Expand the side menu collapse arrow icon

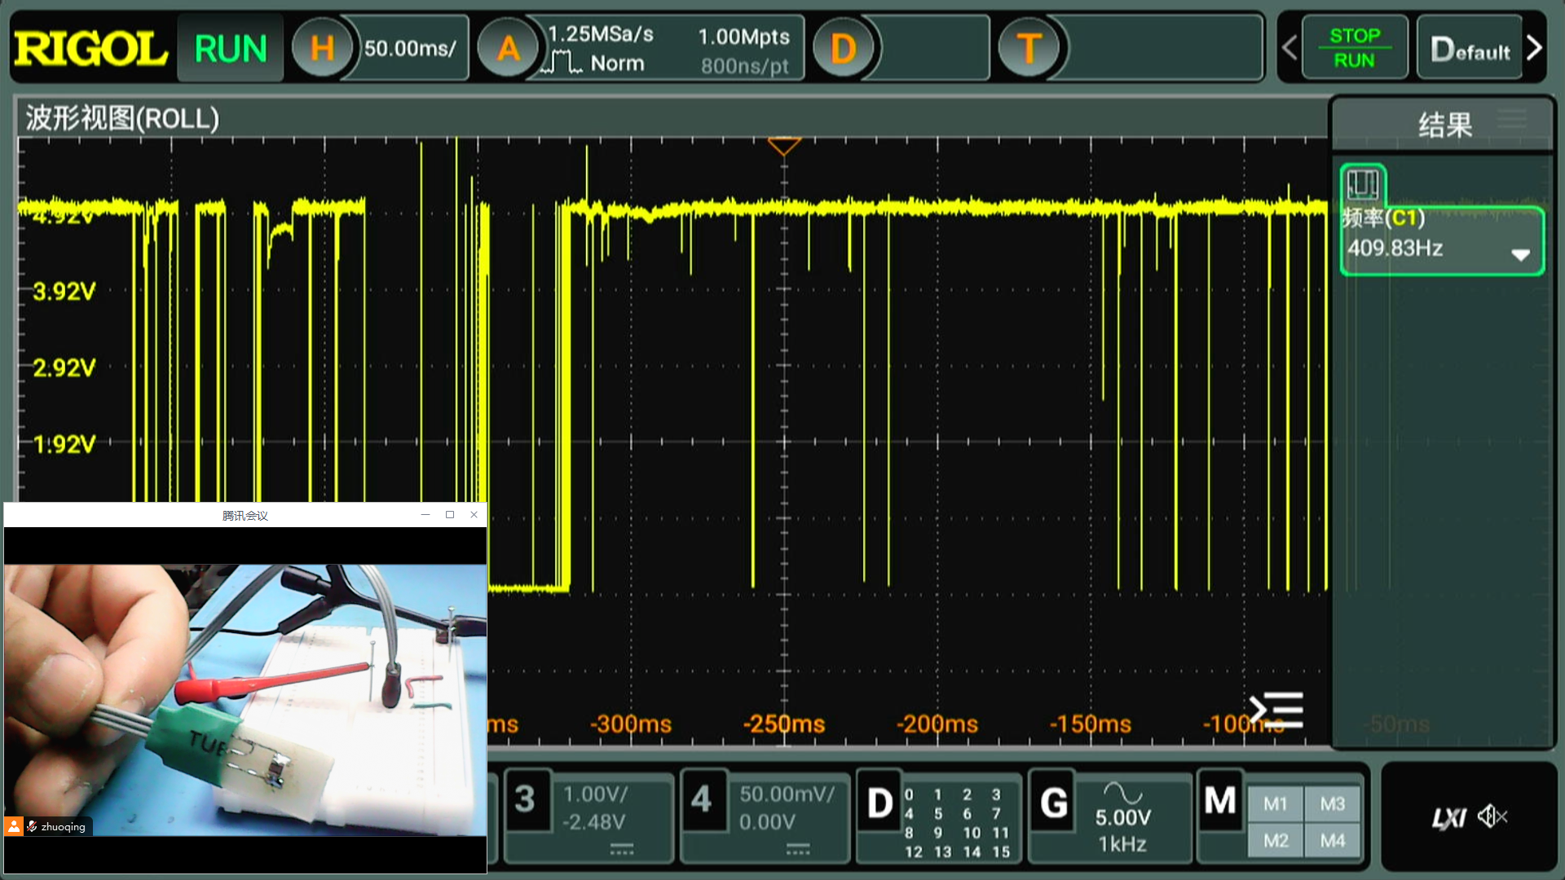click(x=1276, y=710)
